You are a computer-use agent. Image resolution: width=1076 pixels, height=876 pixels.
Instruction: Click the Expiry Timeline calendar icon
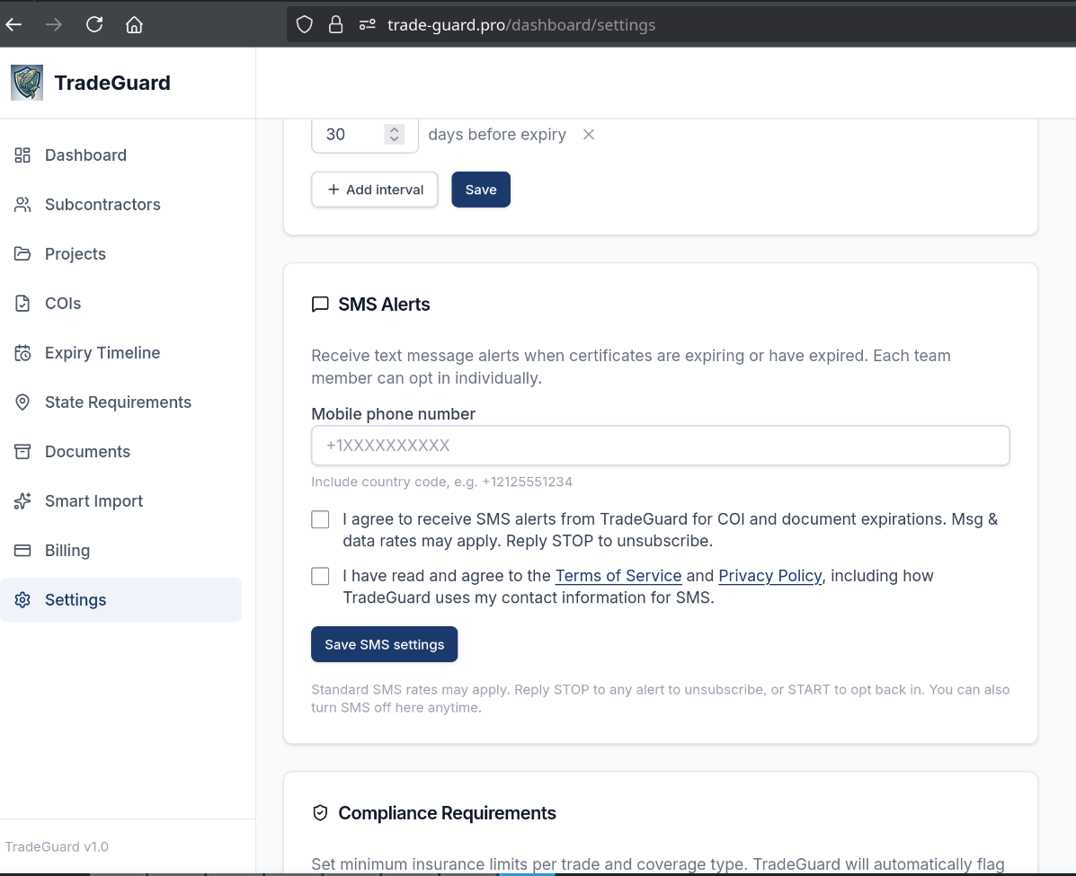click(x=22, y=352)
